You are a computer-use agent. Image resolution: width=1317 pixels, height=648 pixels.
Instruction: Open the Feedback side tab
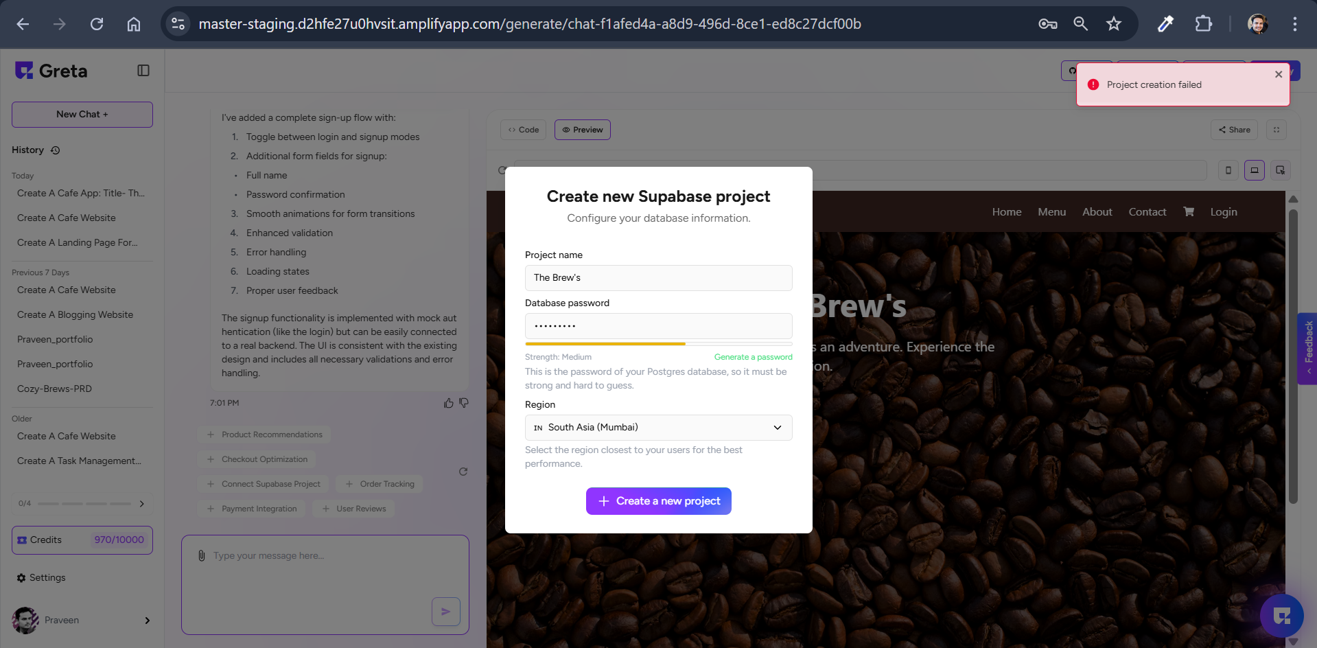pos(1307,349)
